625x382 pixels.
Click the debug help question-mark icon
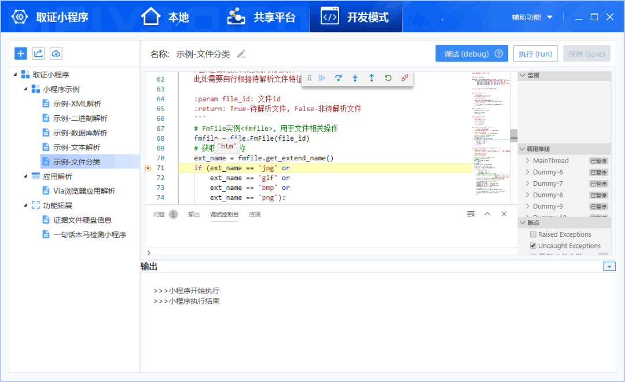click(x=499, y=54)
